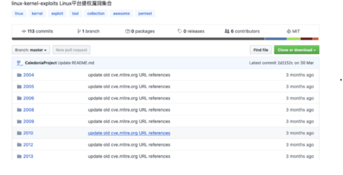Click the releases tag icon
Viewport: 343px width, 175px height.
coord(180,31)
